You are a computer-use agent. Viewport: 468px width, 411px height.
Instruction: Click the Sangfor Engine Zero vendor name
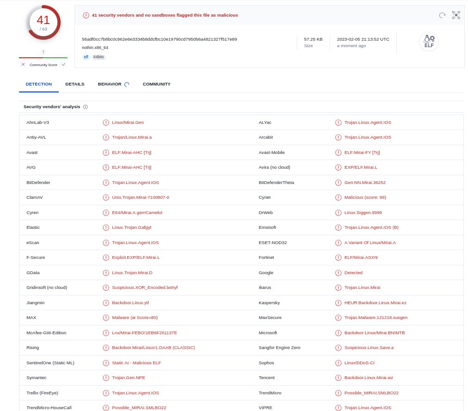click(x=280, y=348)
